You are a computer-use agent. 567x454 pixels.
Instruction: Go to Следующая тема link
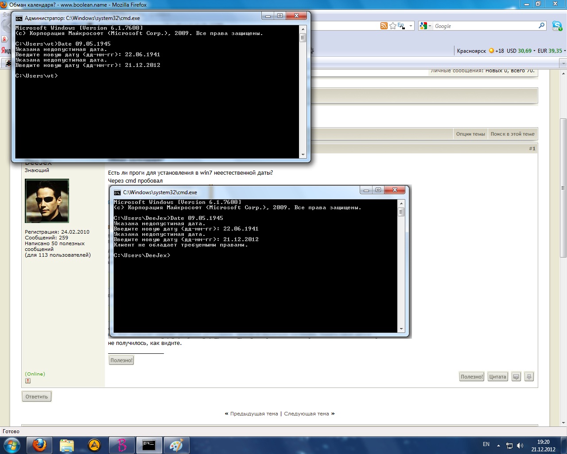pos(307,414)
